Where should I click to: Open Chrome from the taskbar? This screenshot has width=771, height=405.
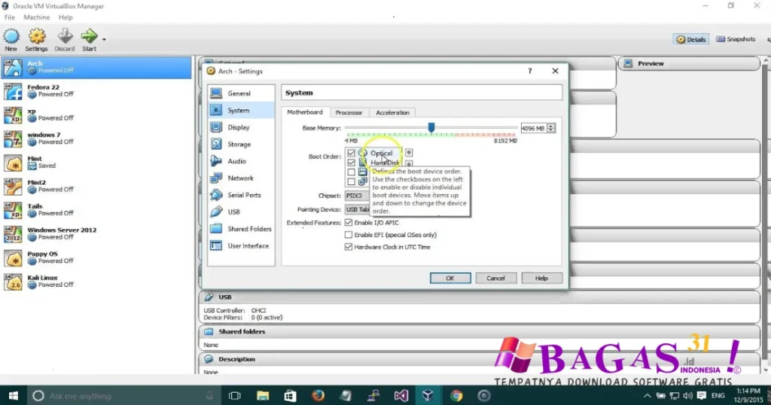click(x=456, y=396)
